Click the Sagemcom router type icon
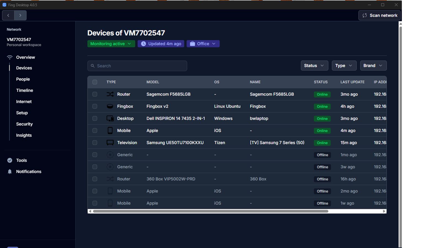This screenshot has height=248, width=441. (110, 94)
